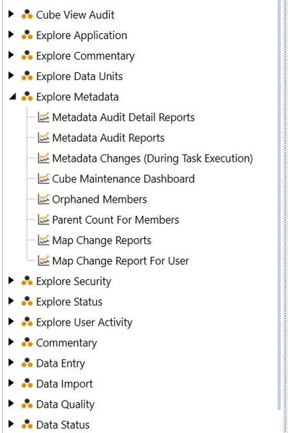This screenshot has height=433, width=288.
Task: Click the group icon next to Cube View Audit
Action: 27,14
